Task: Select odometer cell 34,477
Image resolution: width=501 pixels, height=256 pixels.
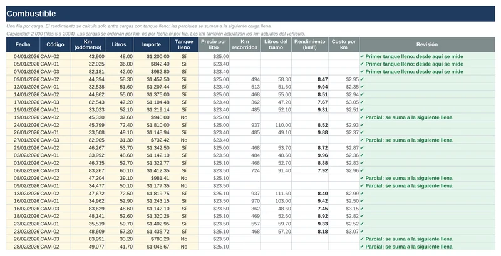Action: 88,185
